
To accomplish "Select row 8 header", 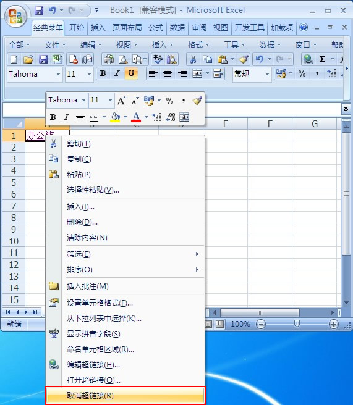I will [x=14, y=218].
